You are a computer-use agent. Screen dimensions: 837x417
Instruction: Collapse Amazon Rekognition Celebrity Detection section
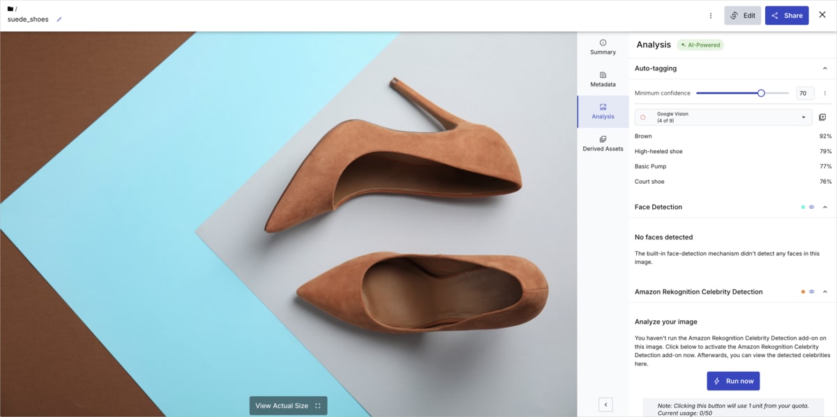click(x=825, y=292)
